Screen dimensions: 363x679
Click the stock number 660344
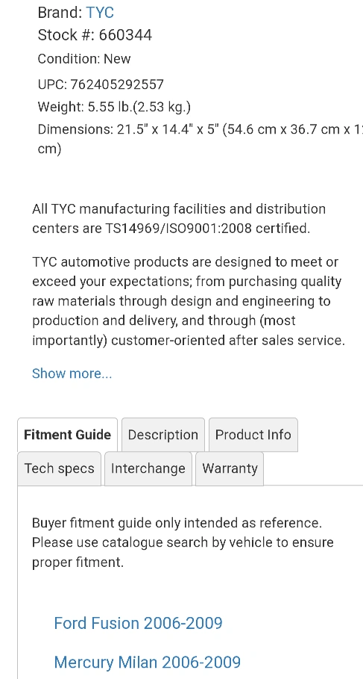tap(125, 35)
